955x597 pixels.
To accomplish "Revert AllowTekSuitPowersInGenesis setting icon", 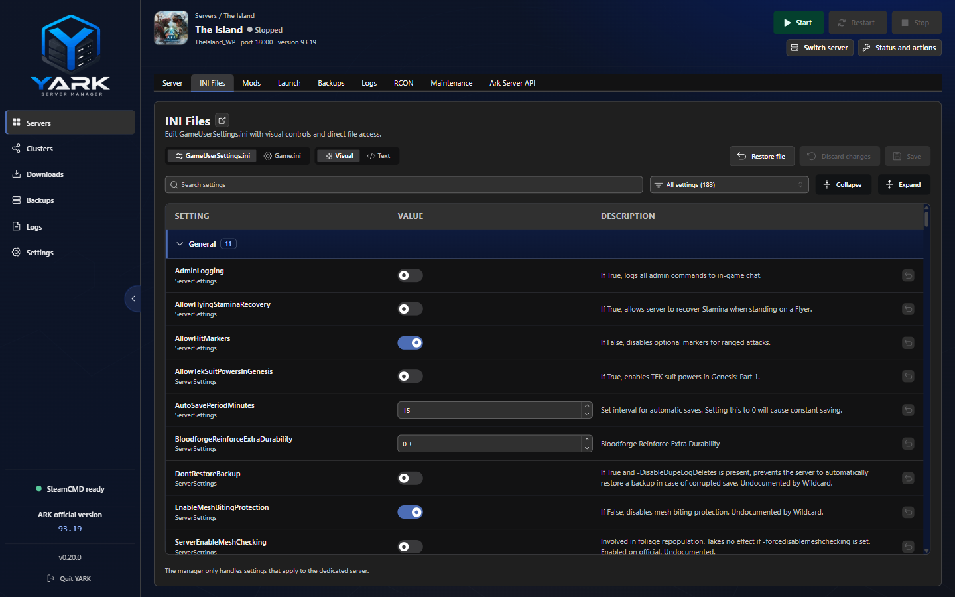I will [x=908, y=376].
